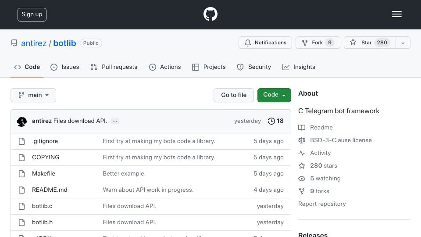Click file icon next to botlib.h
This screenshot has height=237, width=421.
click(x=22, y=223)
